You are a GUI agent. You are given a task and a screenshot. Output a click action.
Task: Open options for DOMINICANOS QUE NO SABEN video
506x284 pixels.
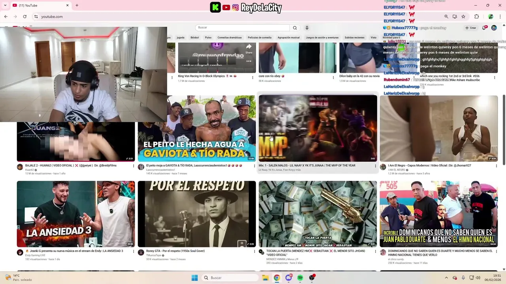496,252
